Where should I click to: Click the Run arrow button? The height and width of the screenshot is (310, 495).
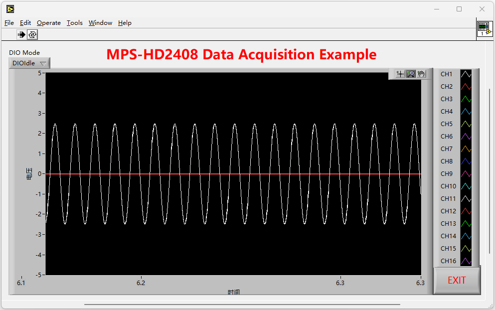click(21, 34)
